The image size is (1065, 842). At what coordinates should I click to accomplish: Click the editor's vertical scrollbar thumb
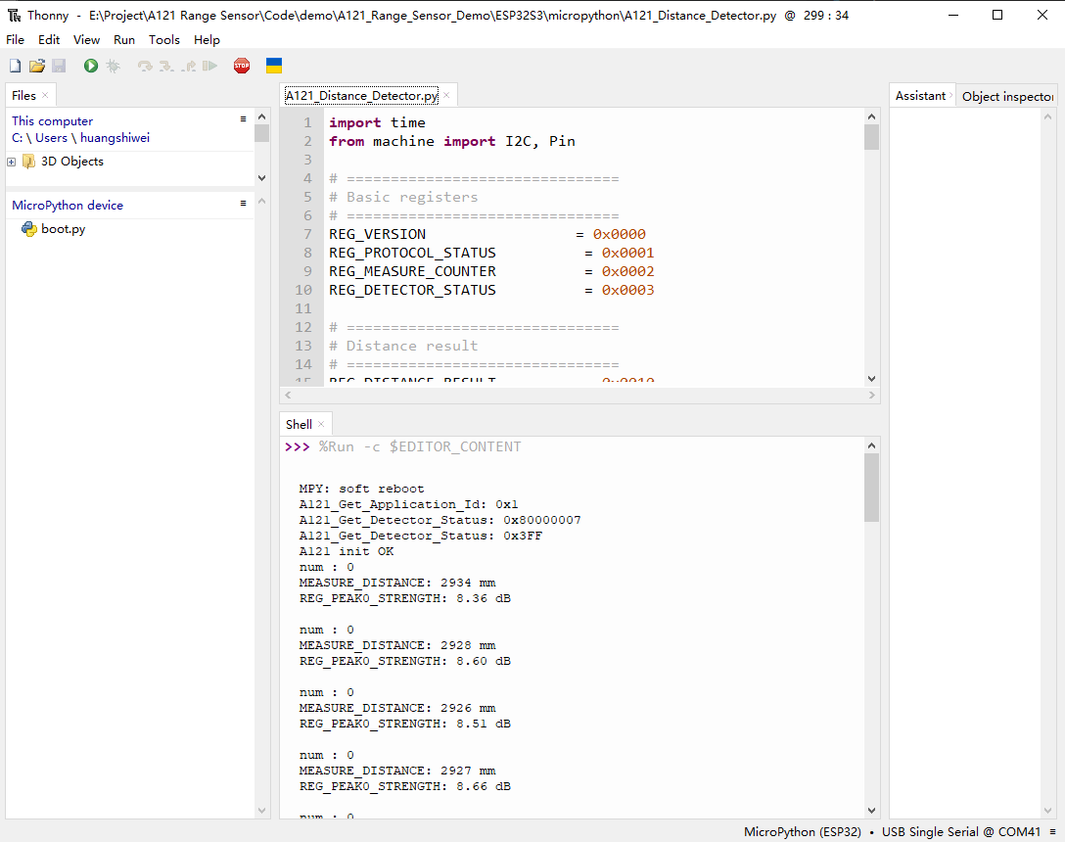(871, 136)
